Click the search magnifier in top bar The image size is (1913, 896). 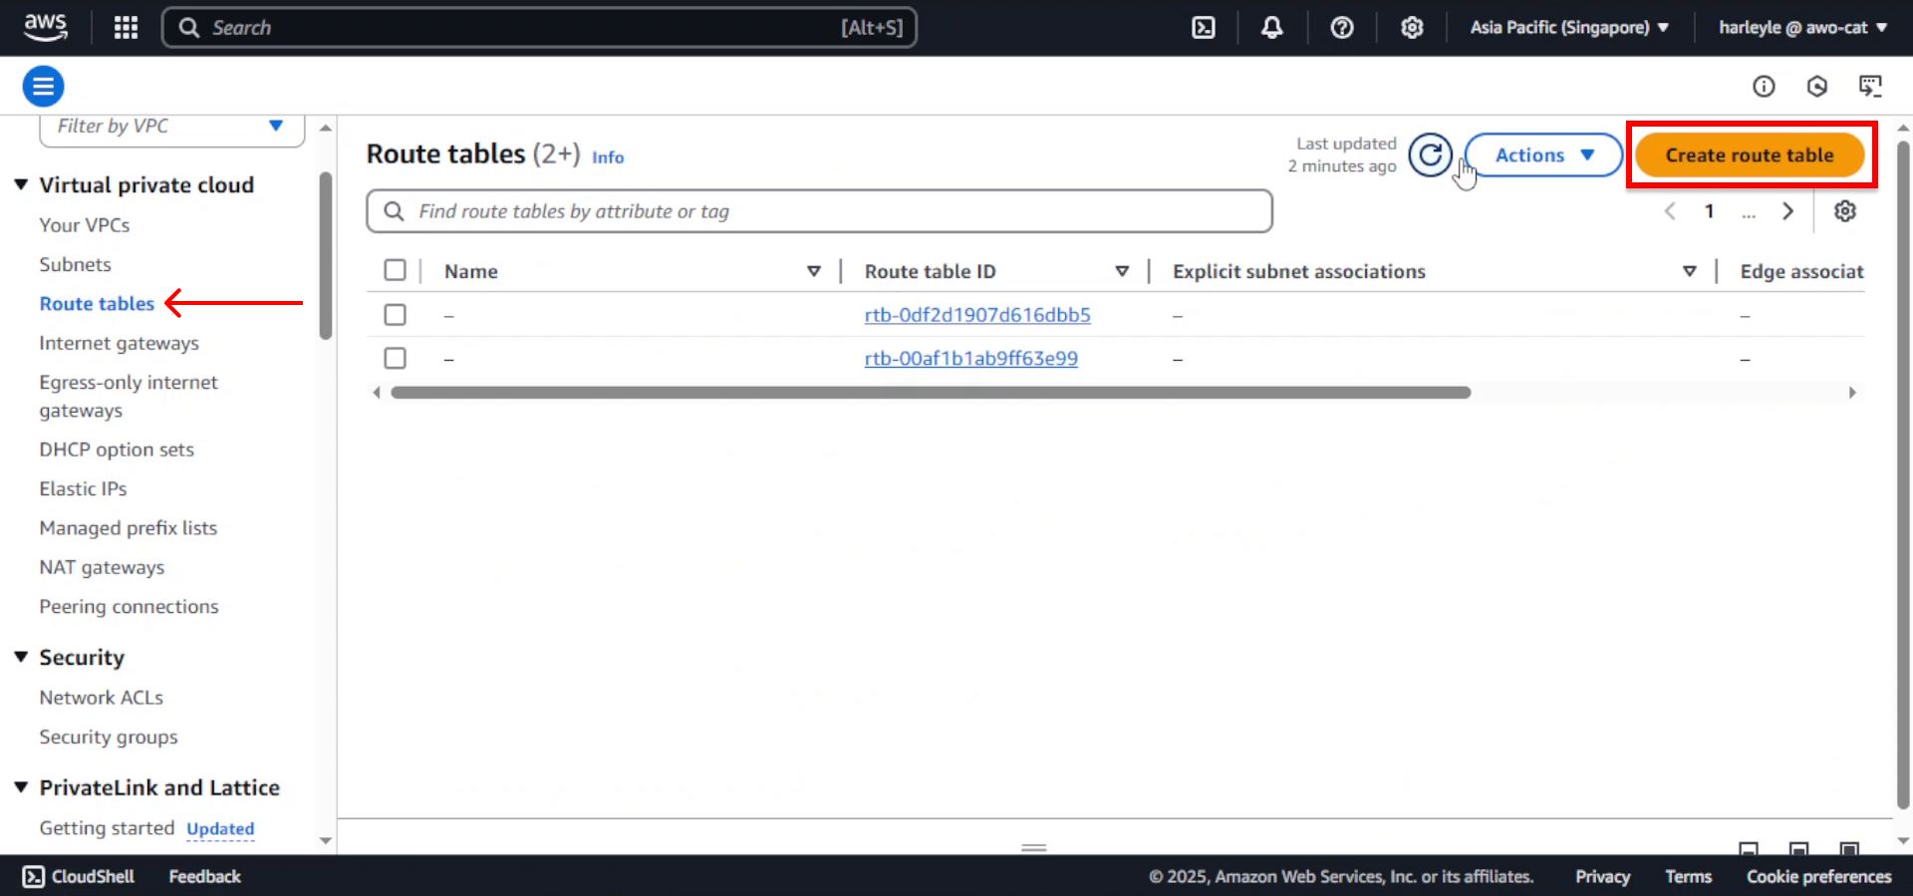pyautogui.click(x=189, y=28)
